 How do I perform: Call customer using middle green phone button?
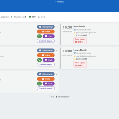click(x=39, y=60)
